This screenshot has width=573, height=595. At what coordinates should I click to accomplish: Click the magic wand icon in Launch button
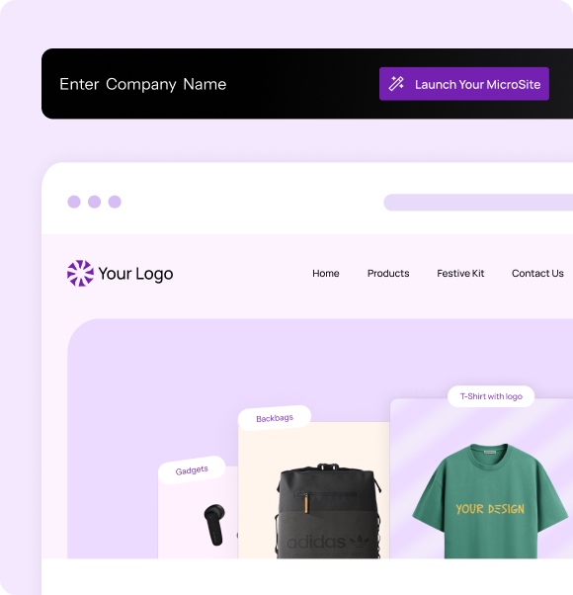(x=396, y=84)
